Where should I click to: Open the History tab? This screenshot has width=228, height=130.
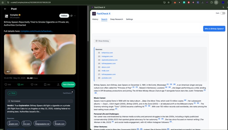coord(95,19)
